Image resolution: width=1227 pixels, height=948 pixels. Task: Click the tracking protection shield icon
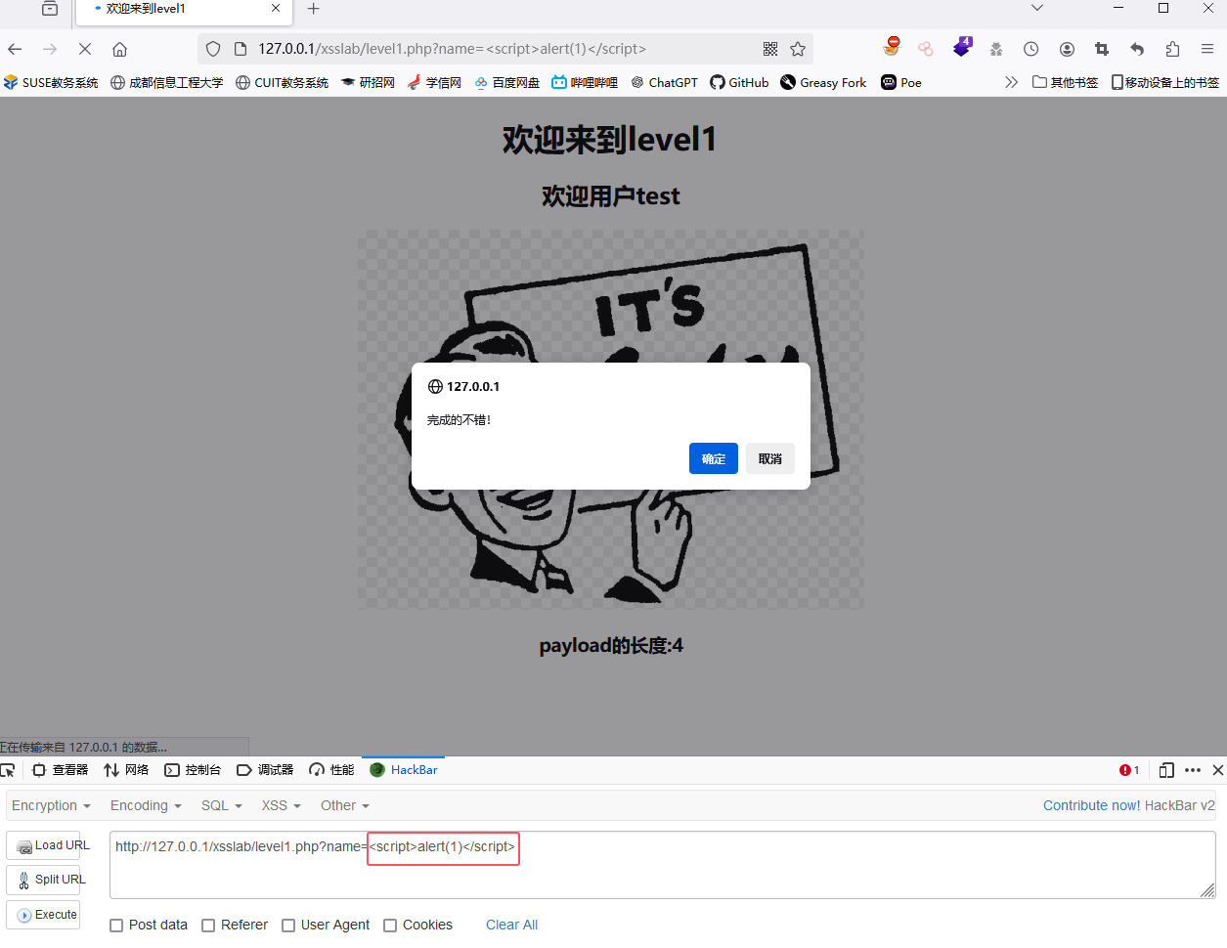tap(213, 48)
